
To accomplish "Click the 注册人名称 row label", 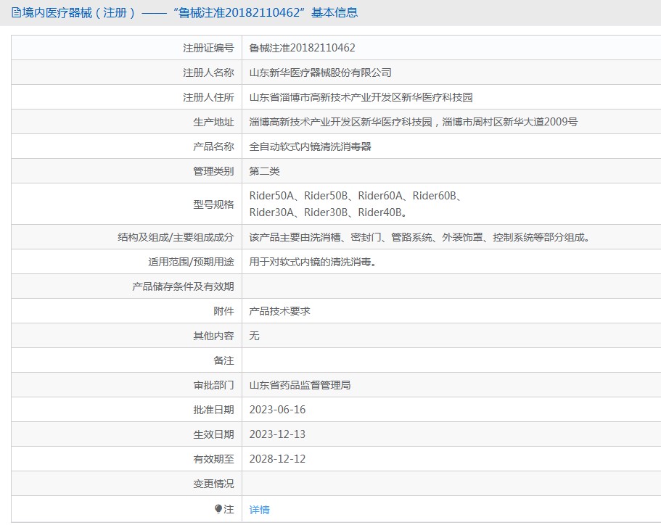I will pos(208,73).
